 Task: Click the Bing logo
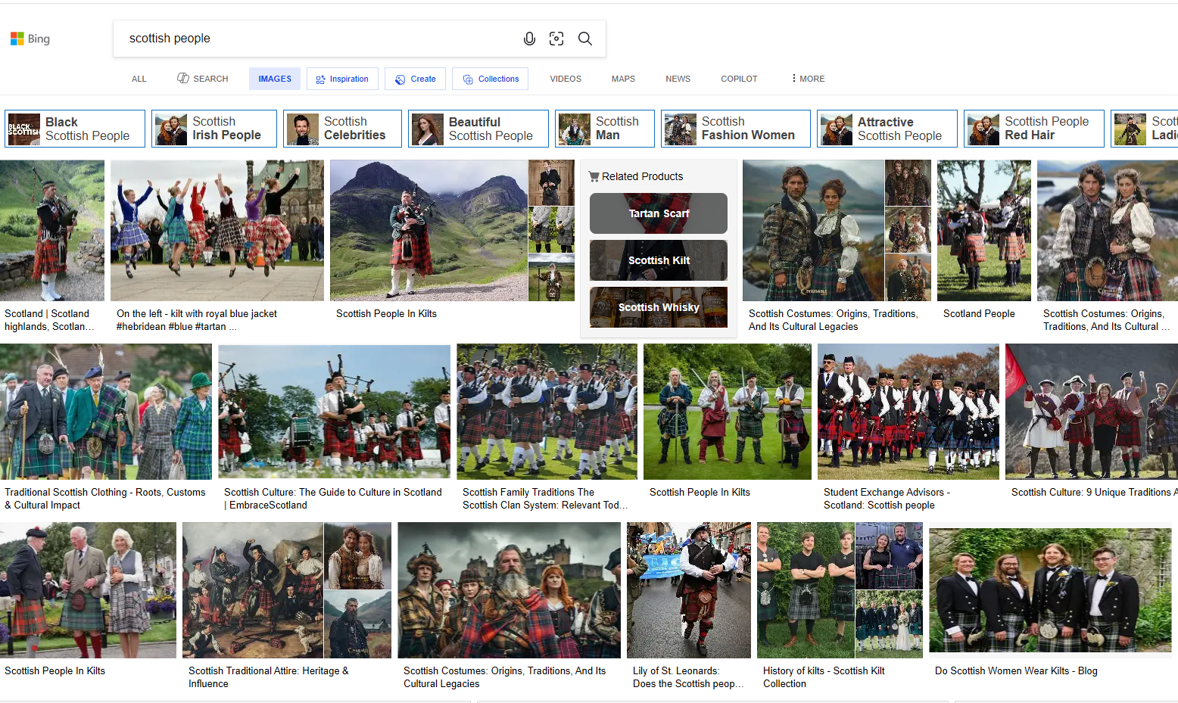(30, 39)
